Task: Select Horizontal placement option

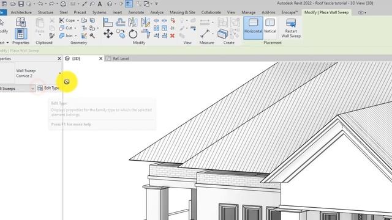Action: tap(253, 28)
